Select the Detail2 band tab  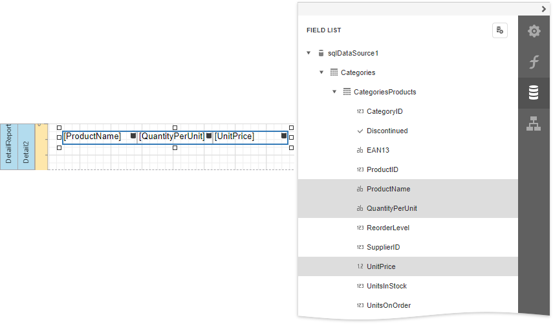tap(26, 147)
